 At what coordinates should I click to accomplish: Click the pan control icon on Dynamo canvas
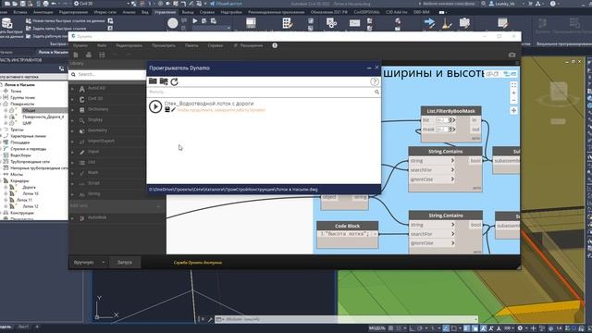[513, 111]
